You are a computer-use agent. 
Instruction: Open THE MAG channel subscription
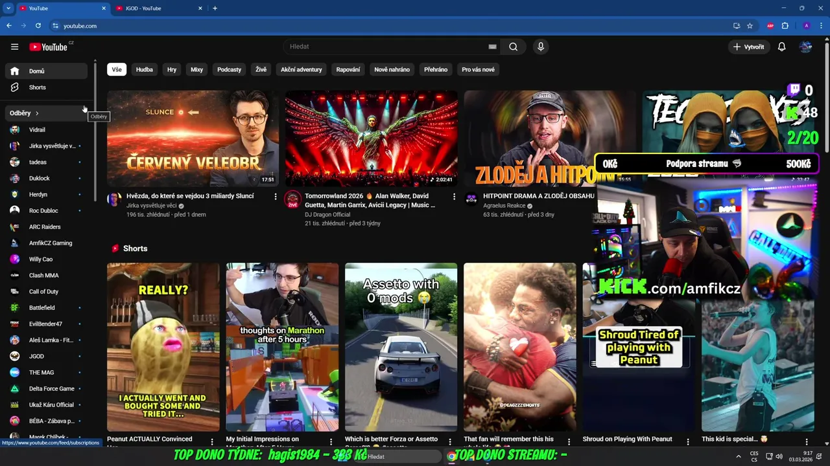[45, 372]
